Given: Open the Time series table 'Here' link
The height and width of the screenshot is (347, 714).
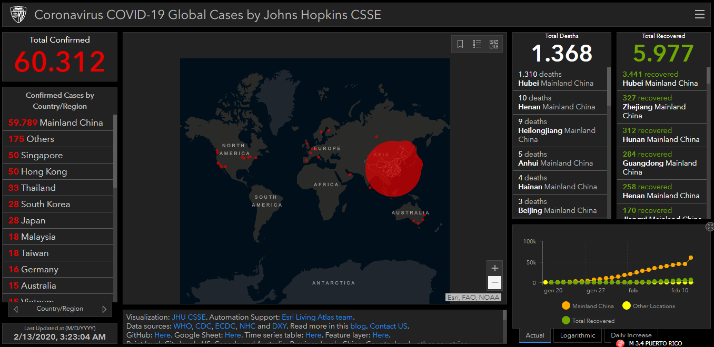Looking at the screenshot, I should point(313,335).
